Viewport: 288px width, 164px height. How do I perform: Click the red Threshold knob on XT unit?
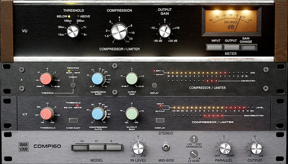click(47, 114)
